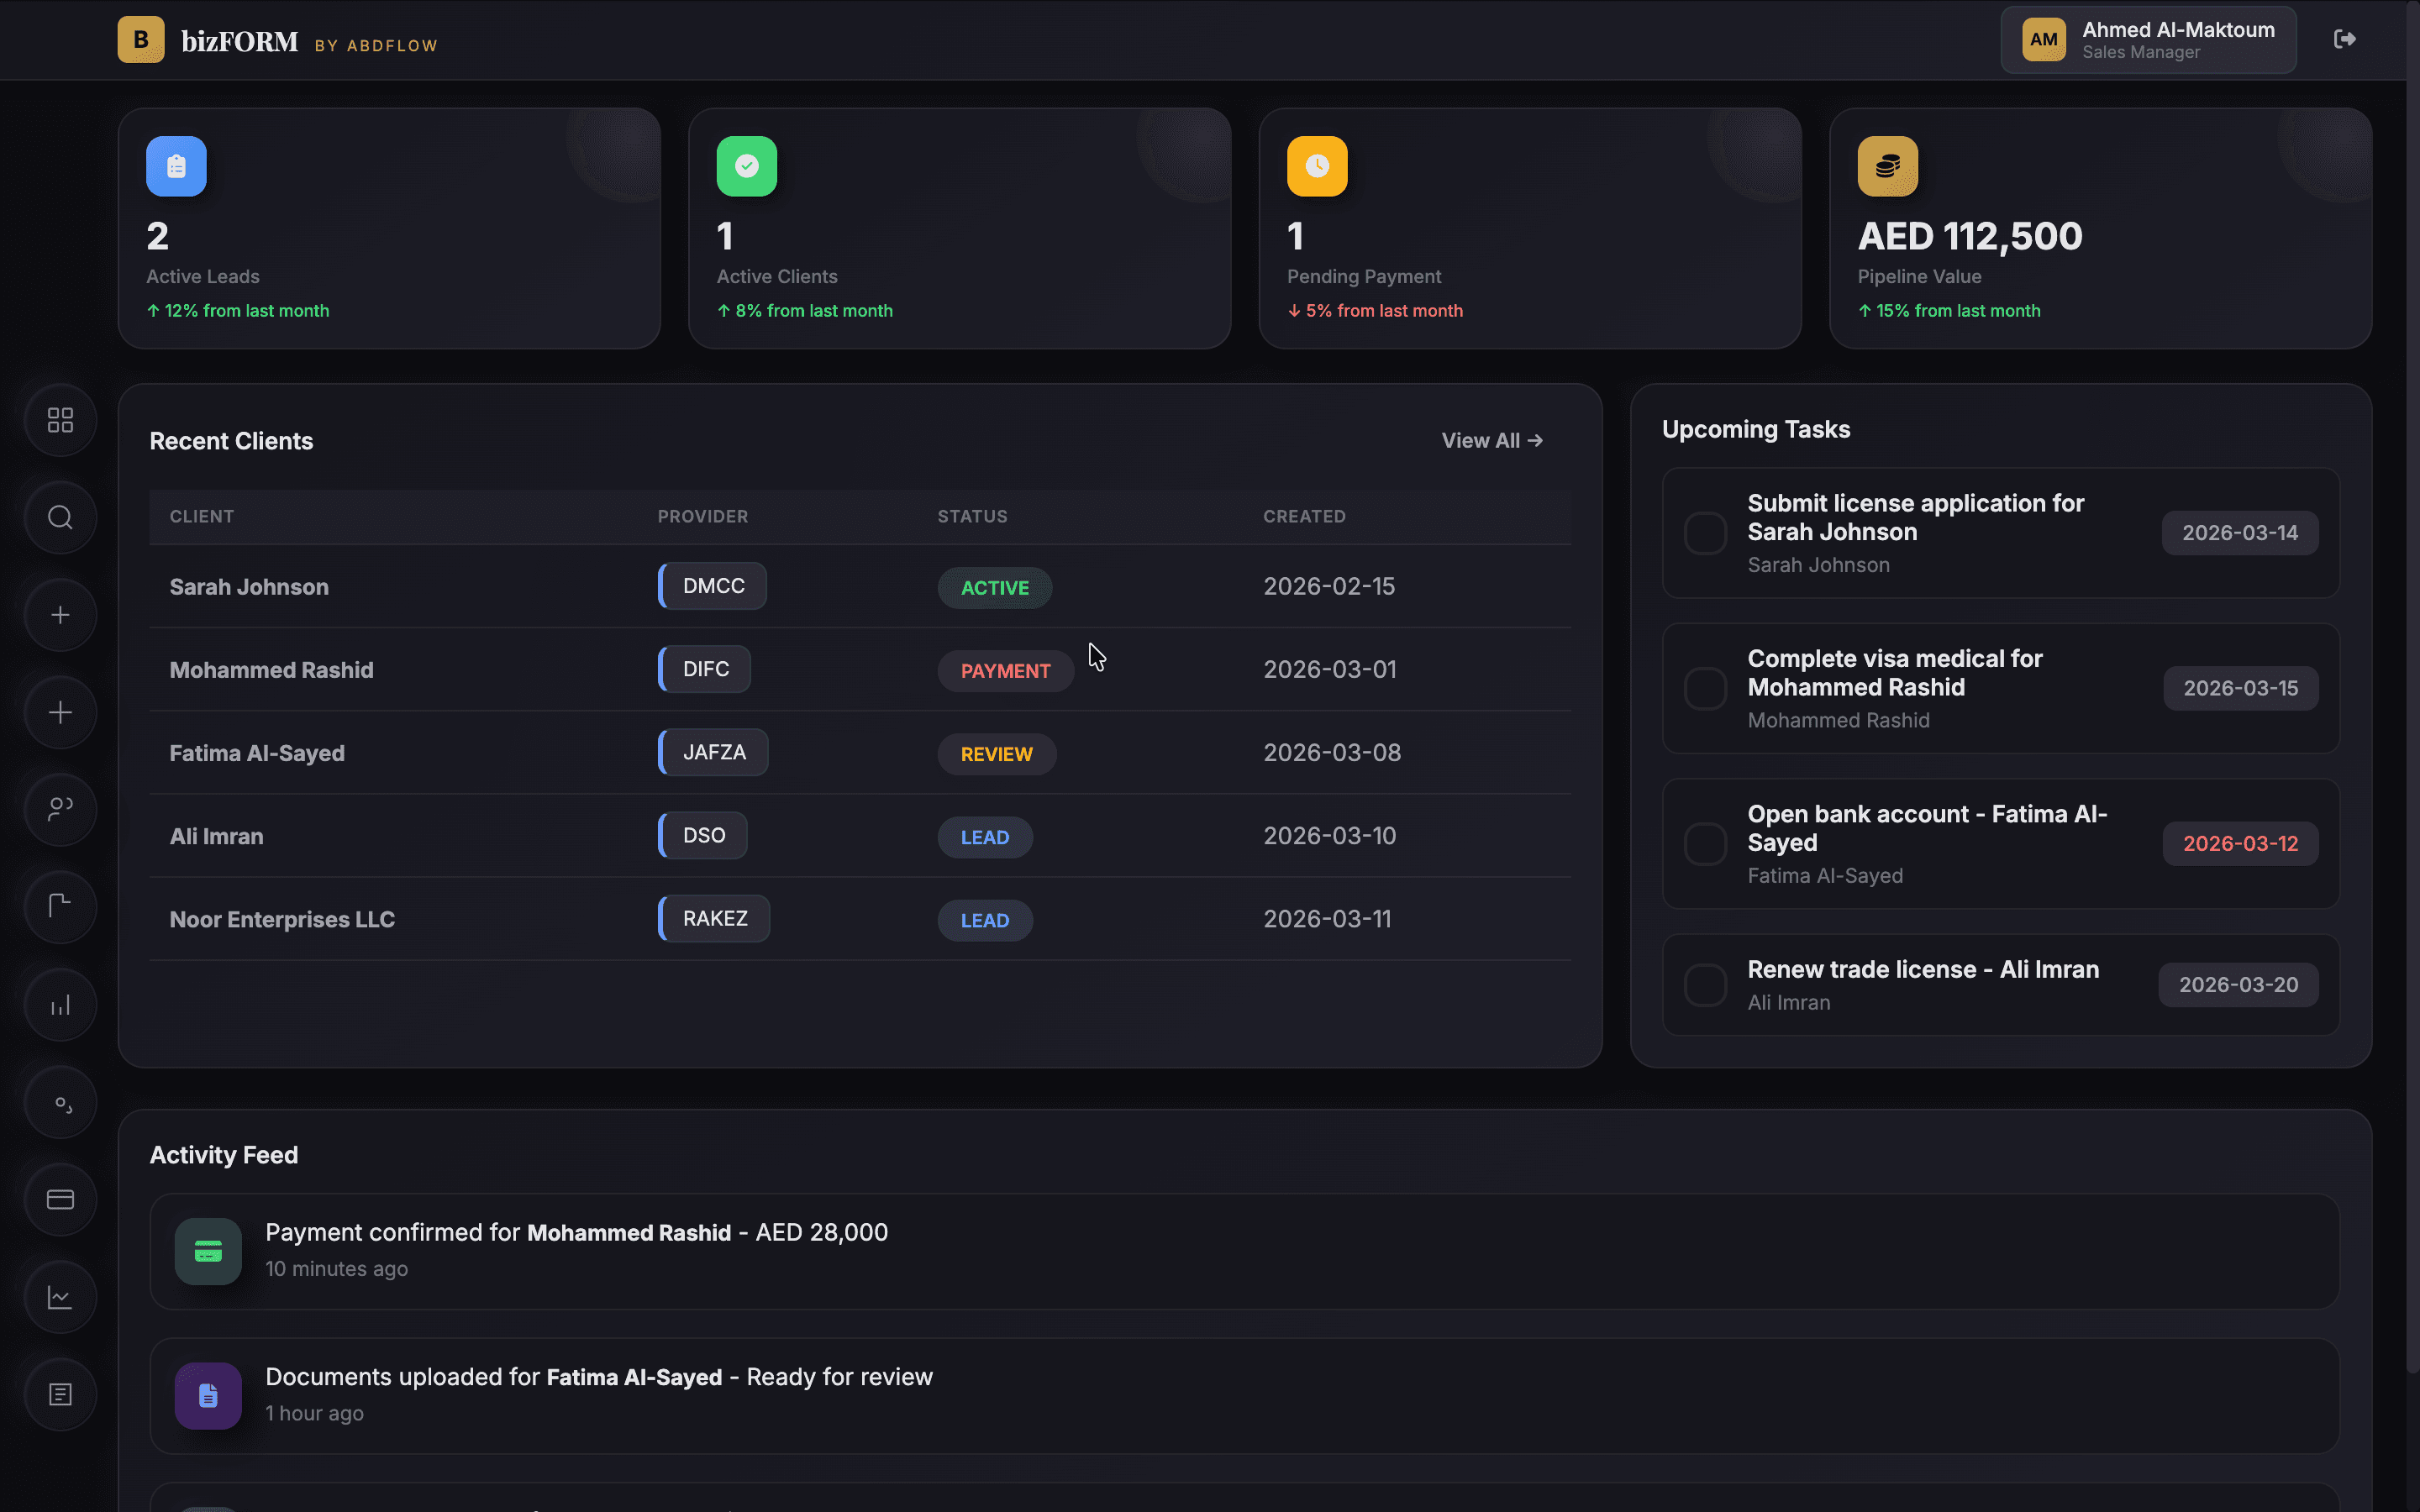Open the activity log document icon

point(60,1393)
